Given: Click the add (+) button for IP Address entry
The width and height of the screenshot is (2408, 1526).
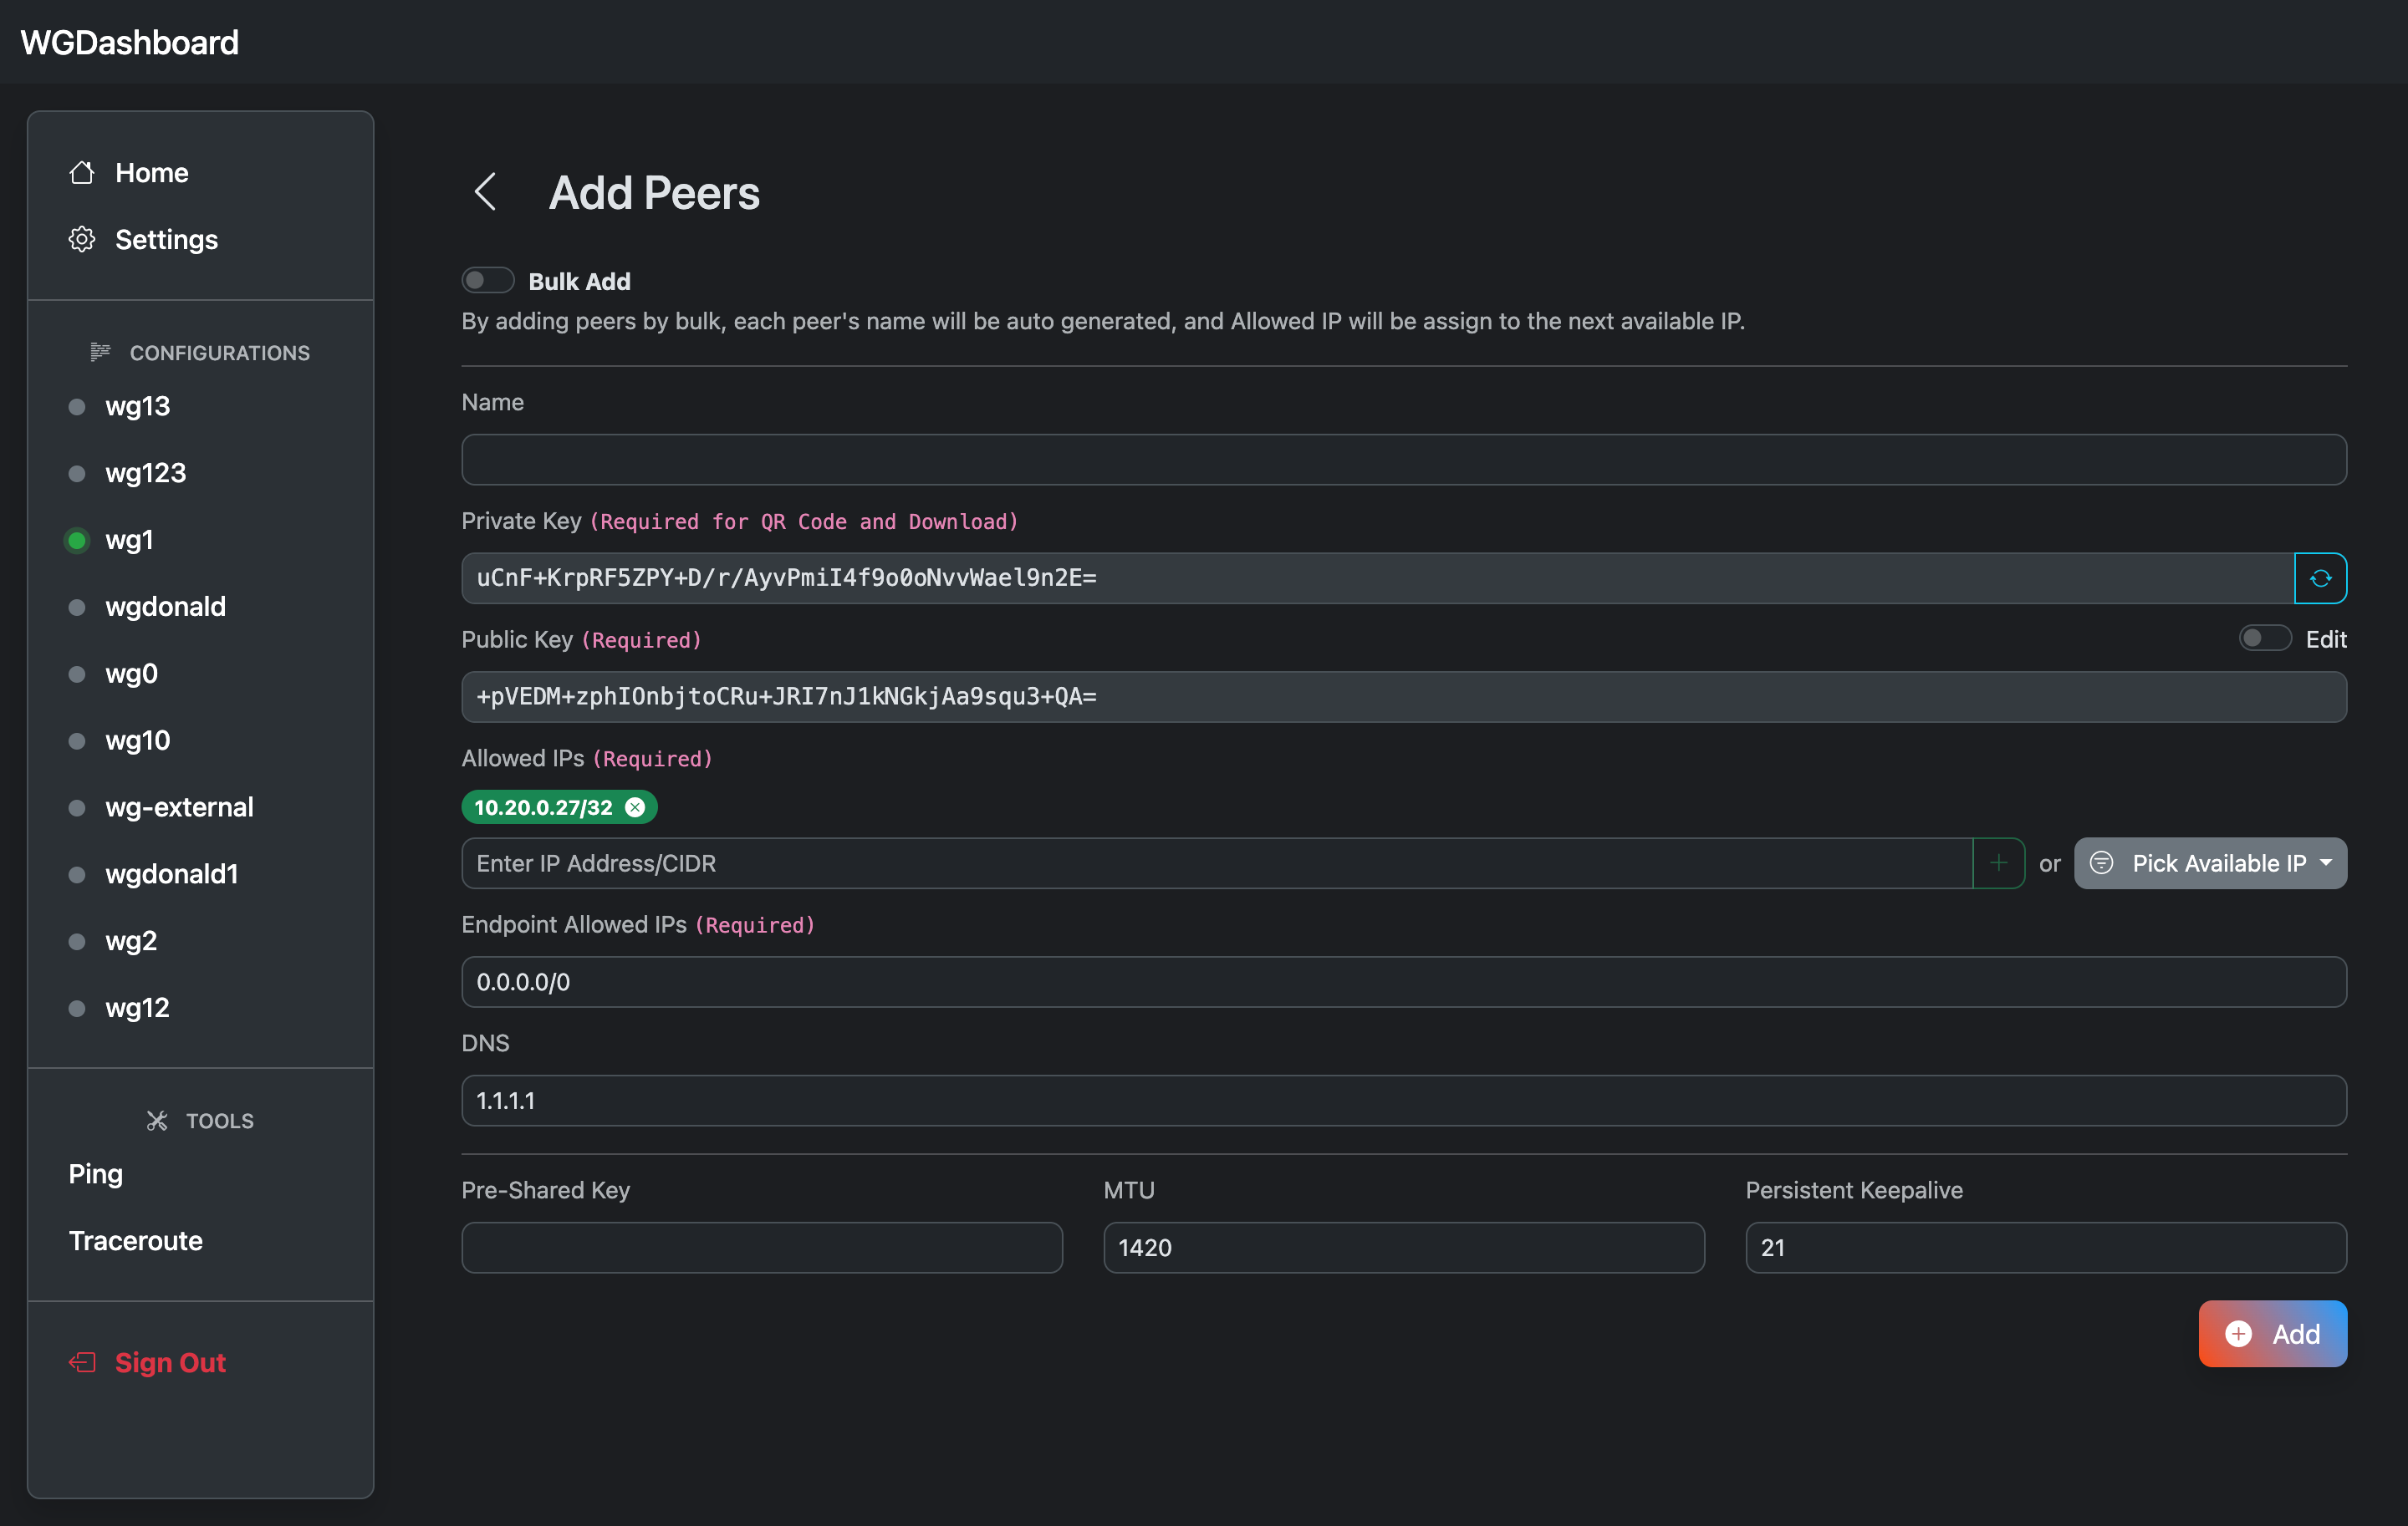Looking at the screenshot, I should click(x=1999, y=863).
